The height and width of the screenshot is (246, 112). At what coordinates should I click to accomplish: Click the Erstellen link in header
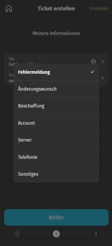(x=99, y=9)
